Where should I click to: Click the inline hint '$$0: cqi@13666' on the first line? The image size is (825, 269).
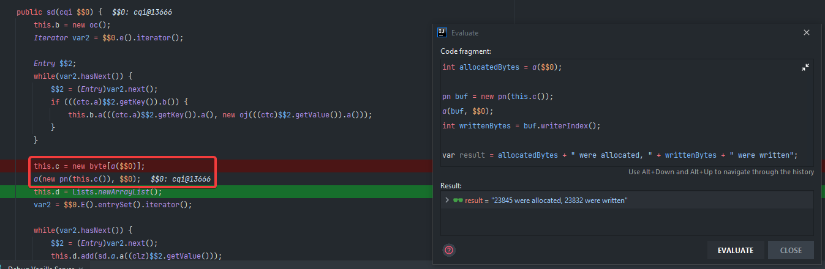click(x=146, y=12)
